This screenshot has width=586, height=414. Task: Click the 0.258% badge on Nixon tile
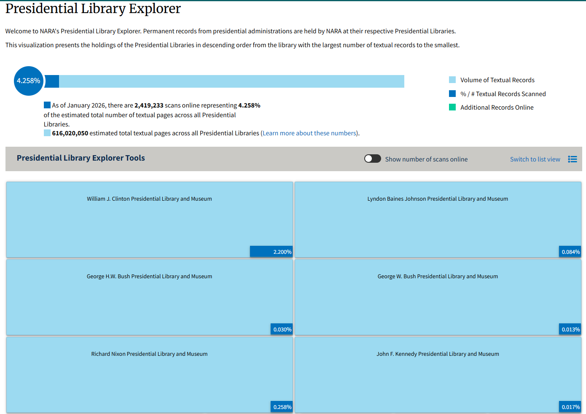click(x=282, y=407)
